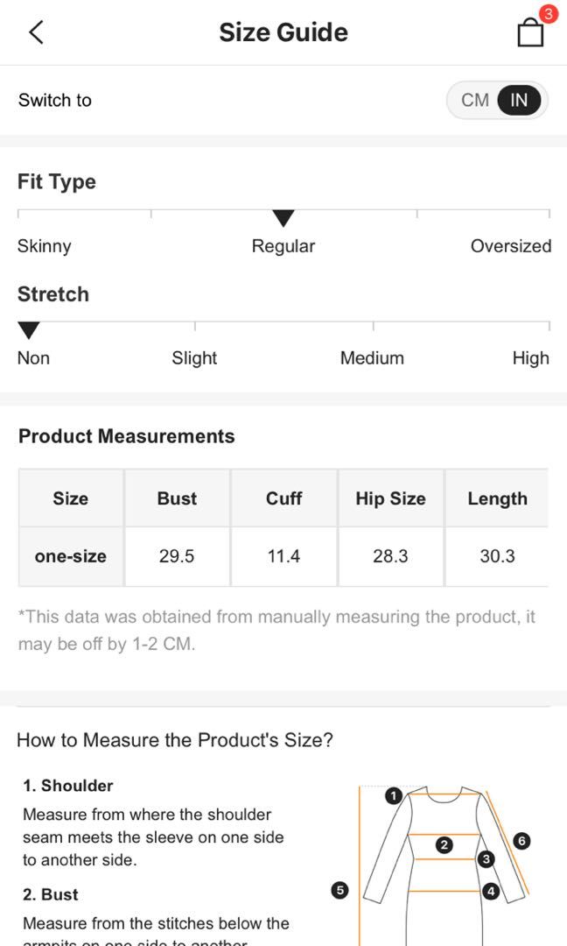Go back using the left arrow icon
Screen dimensions: 567x946
point(36,32)
